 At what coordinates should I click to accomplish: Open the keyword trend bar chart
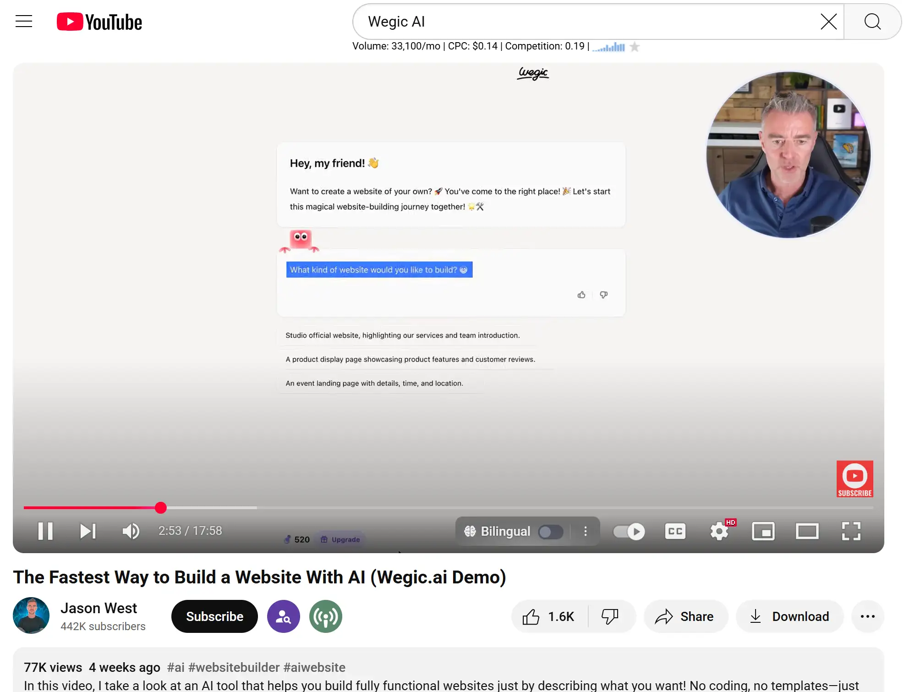click(608, 47)
